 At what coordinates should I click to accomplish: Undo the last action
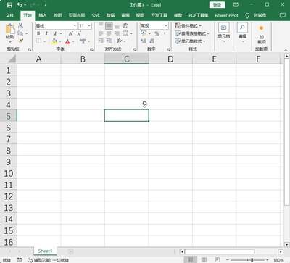click(20, 5)
